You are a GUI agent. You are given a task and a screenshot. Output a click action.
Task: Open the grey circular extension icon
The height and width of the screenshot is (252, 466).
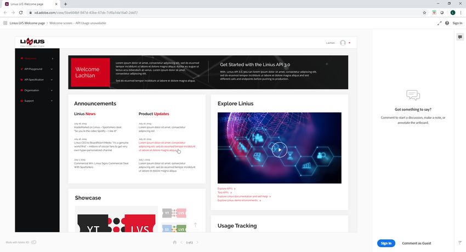[x=442, y=13]
